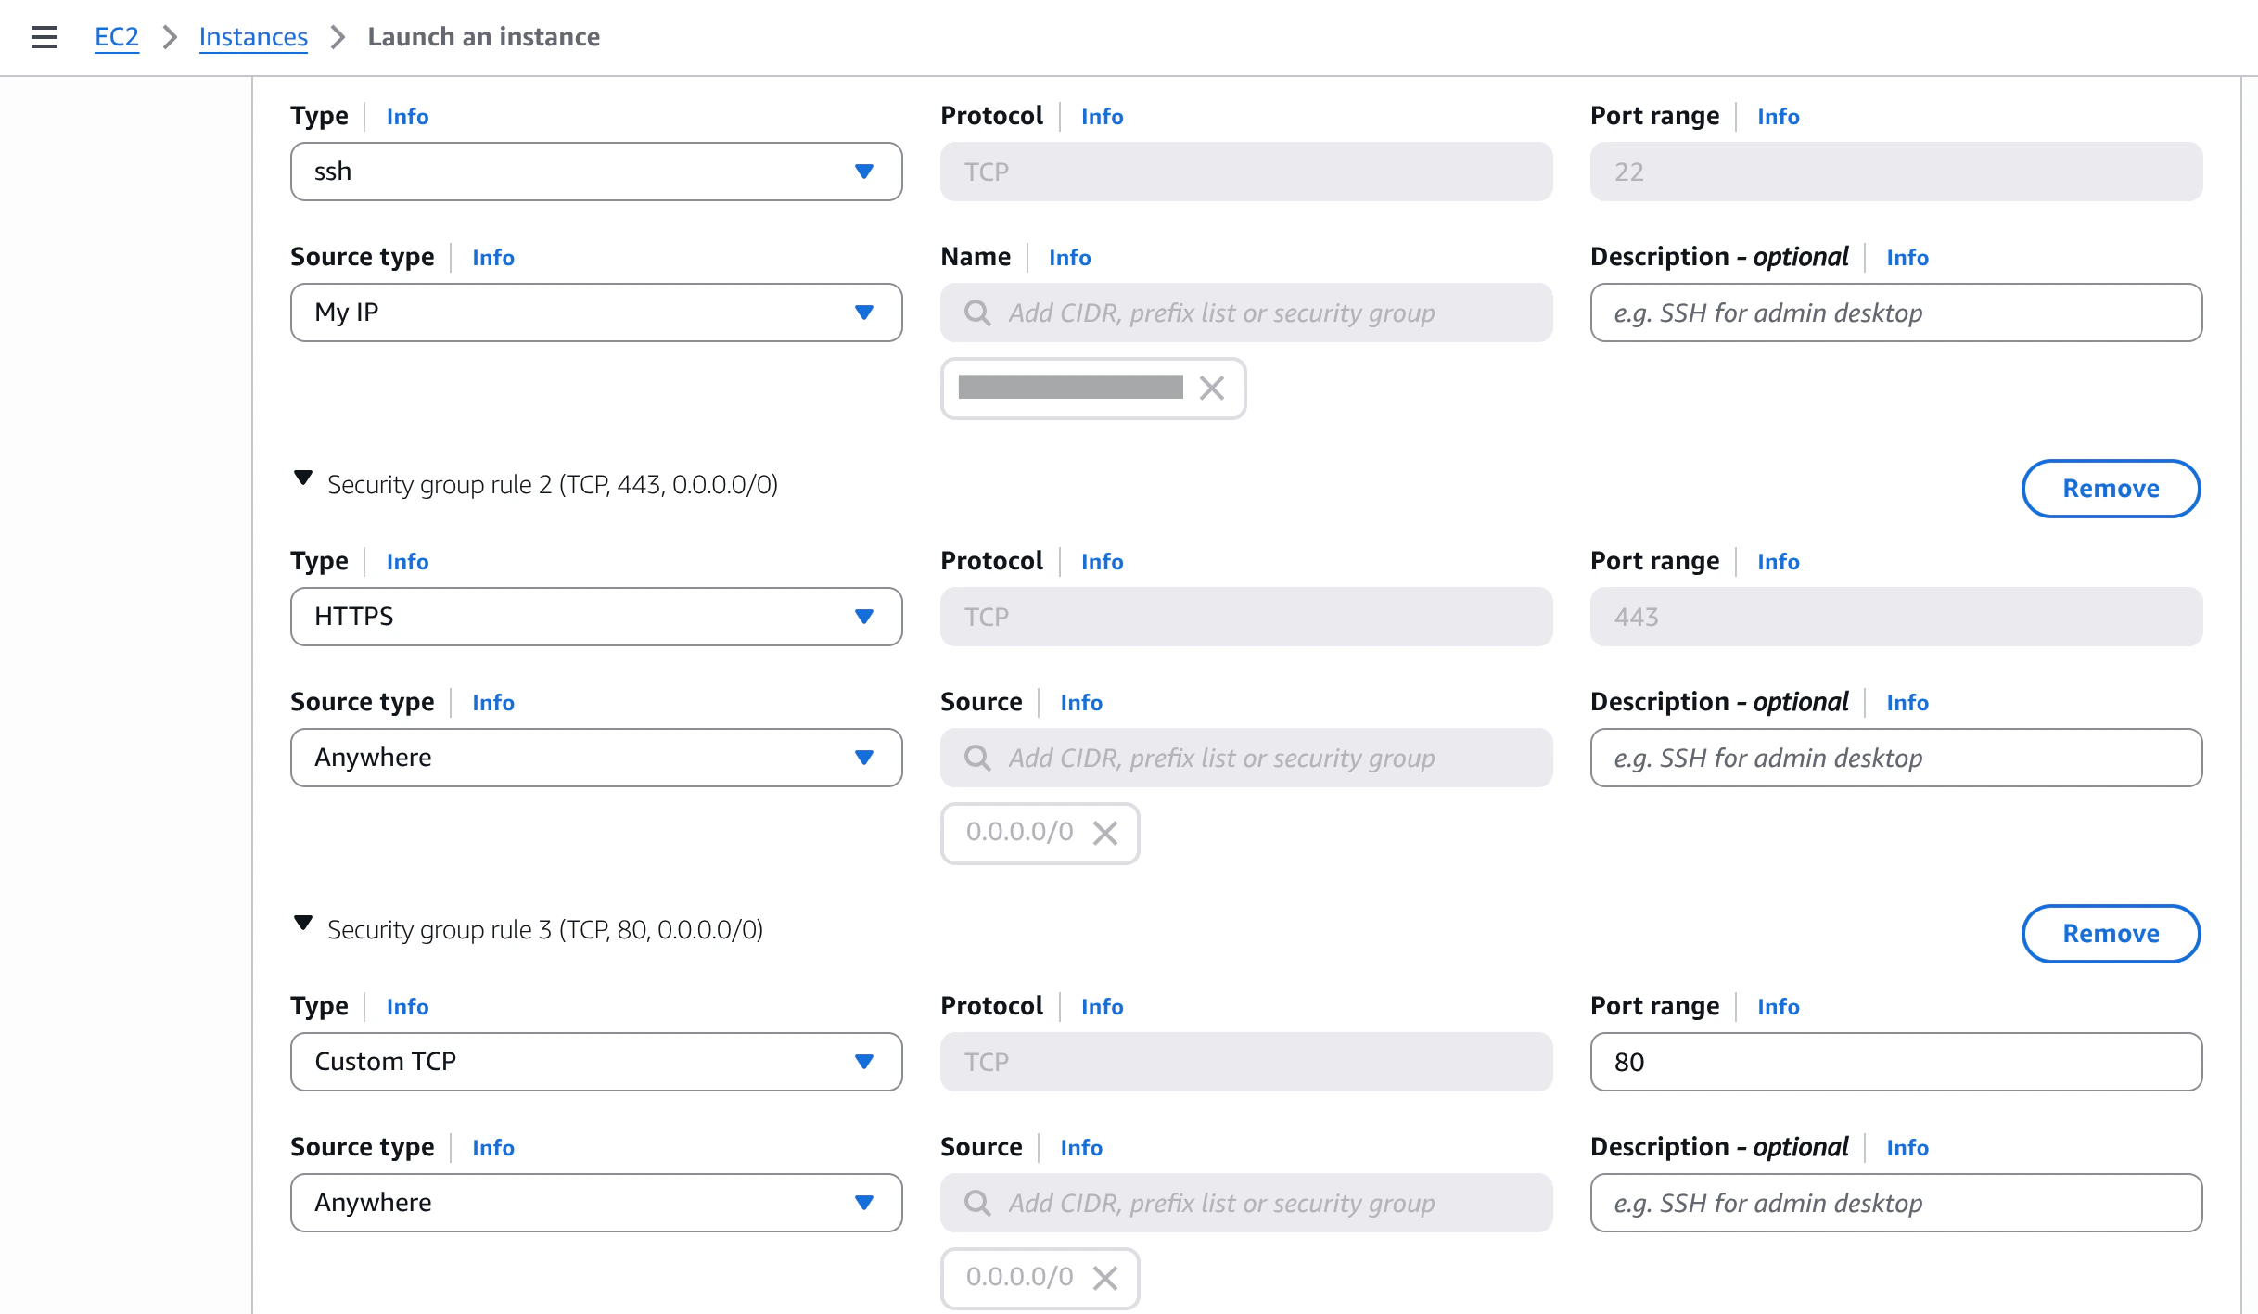Open the HTTPS Type dropdown
Viewport: 2258px width, 1314px height.
[595, 617]
